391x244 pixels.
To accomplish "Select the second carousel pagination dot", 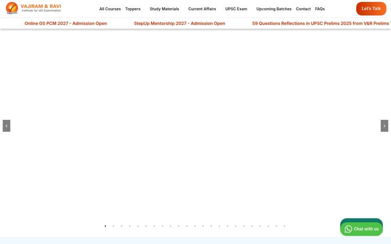I will pyautogui.click(x=113, y=226).
